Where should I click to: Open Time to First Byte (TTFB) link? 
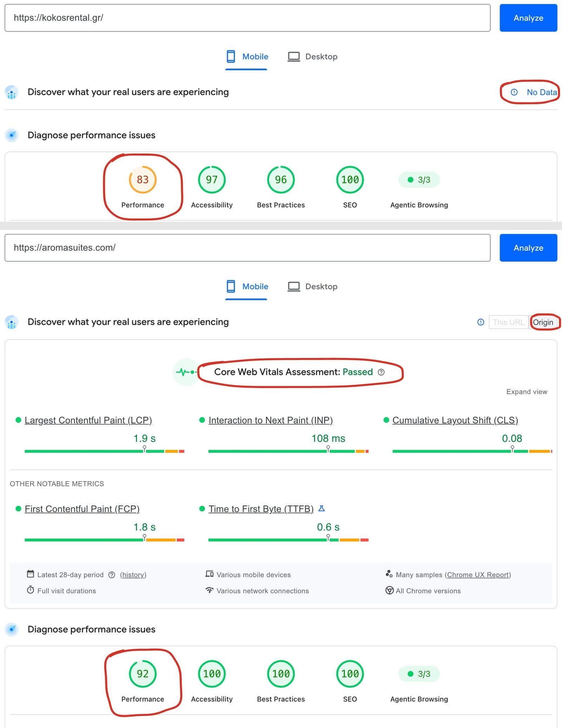coord(261,509)
